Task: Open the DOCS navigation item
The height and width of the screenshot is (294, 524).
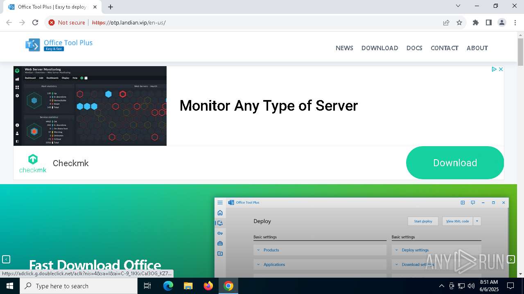Action: tap(414, 48)
